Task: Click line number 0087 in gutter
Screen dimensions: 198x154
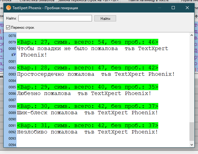Action: click(x=12, y=100)
